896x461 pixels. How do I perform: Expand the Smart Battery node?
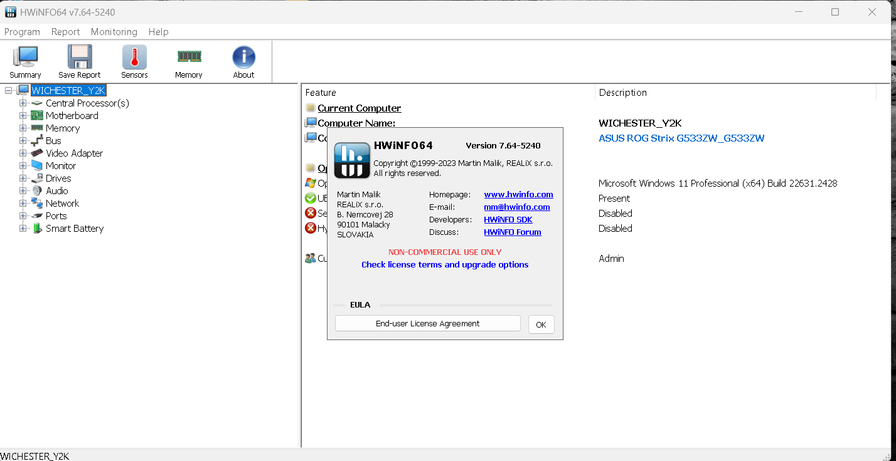pos(23,229)
